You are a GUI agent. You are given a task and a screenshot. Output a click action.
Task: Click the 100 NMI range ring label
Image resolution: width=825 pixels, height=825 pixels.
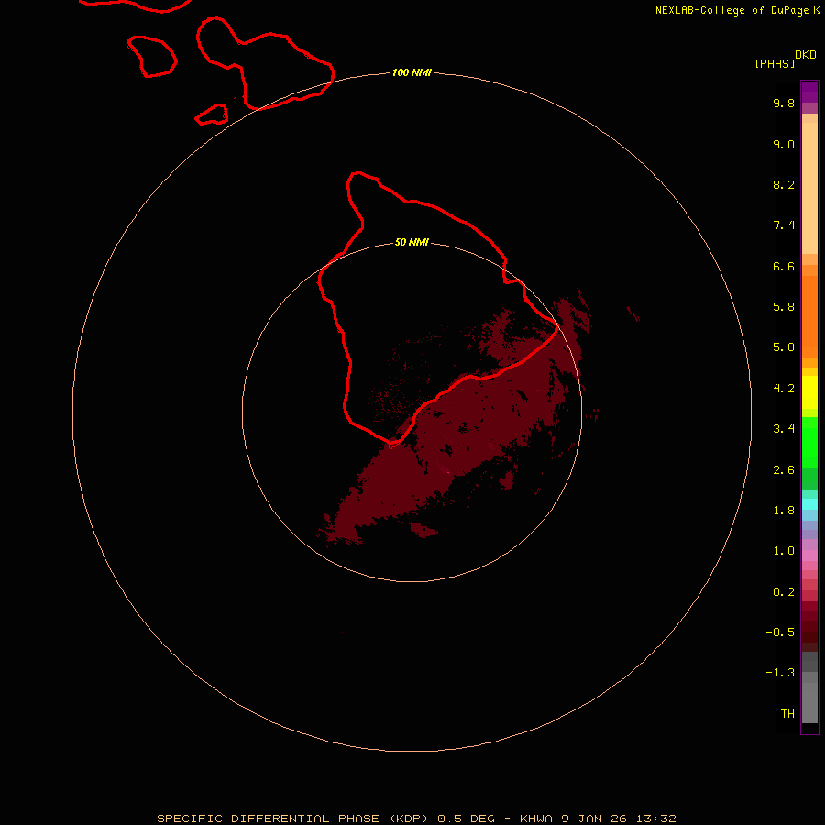coord(412,72)
